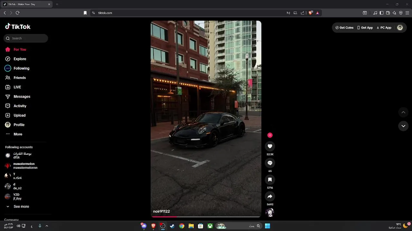Follow creator using red plus button
The width and height of the screenshot is (412, 231).
270,135
